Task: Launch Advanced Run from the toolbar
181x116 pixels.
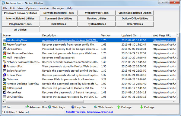Action: [27, 107]
